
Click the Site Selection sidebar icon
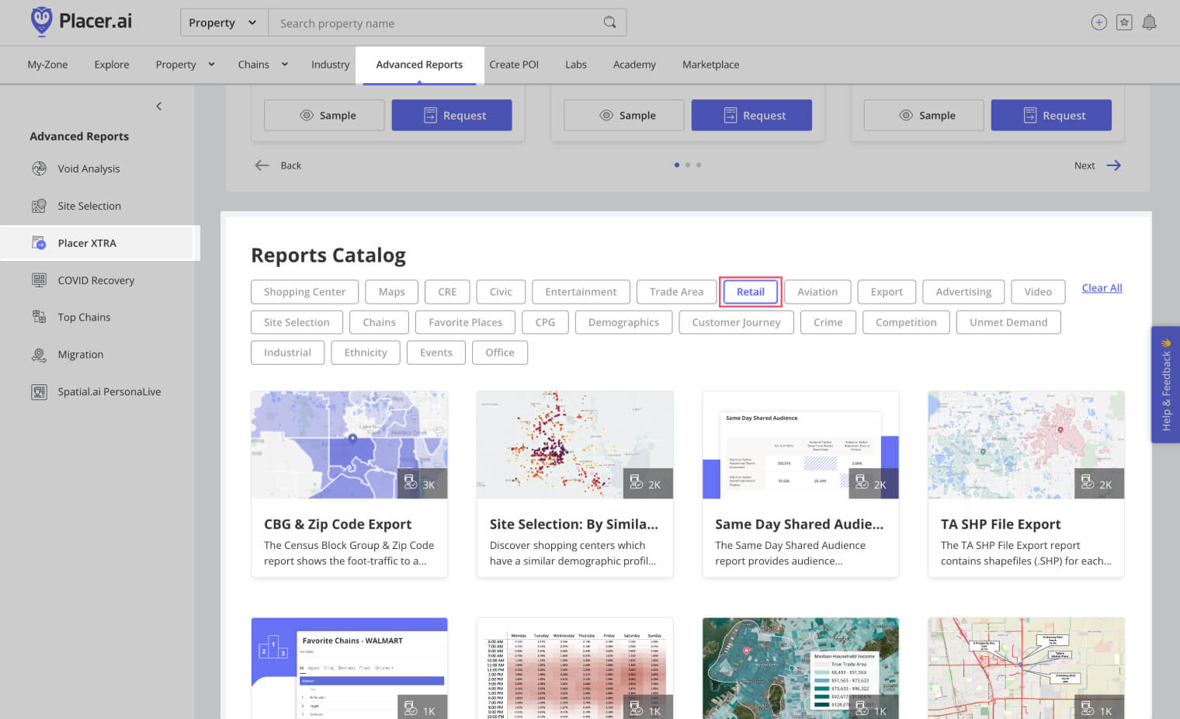tap(39, 206)
